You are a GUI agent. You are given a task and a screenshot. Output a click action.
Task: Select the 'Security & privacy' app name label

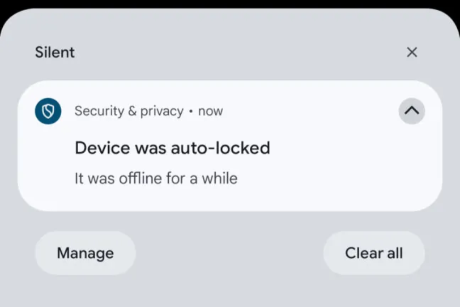(129, 111)
